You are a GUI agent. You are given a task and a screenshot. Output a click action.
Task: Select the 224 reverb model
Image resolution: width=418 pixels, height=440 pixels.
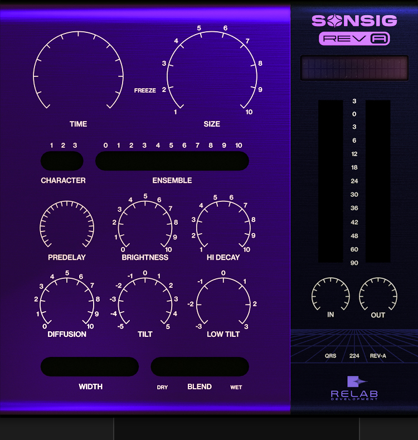tap(354, 355)
